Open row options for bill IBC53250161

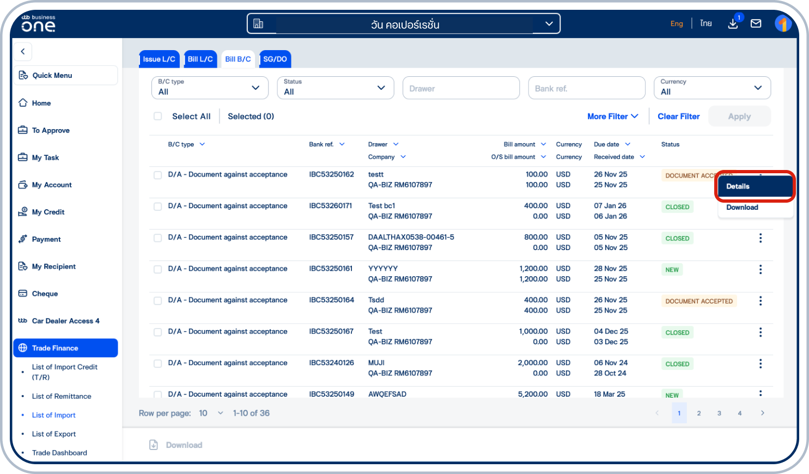tap(760, 270)
